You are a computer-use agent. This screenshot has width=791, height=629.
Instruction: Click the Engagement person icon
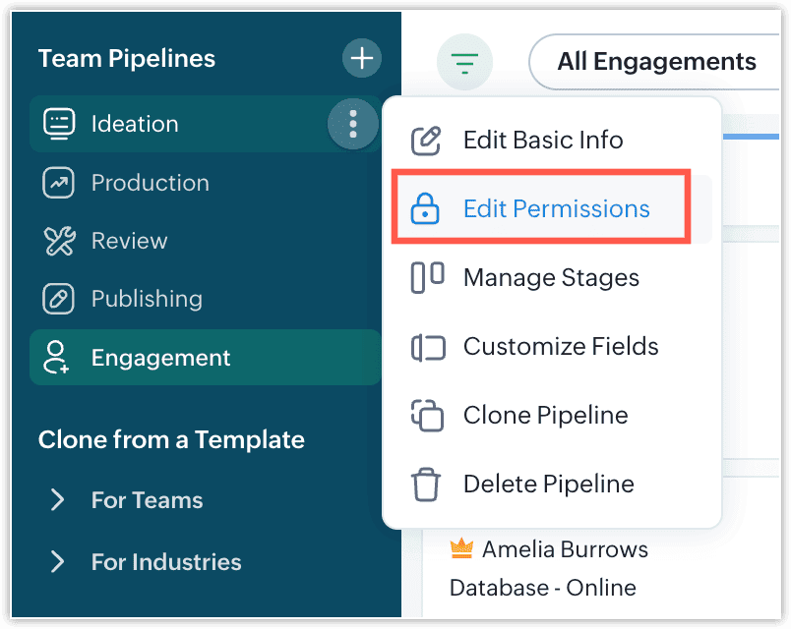click(x=59, y=358)
